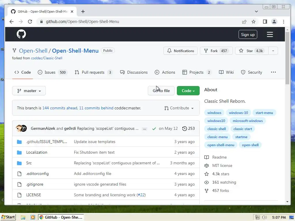Open Chrome three-dot menu
Screen dimensions: 295x221
coord(283,22)
